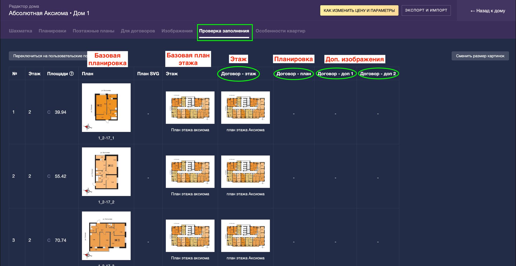Open the План этажа аксиома thumbnail in row 1
Screen dimensions: 516x266
[x=190, y=108]
